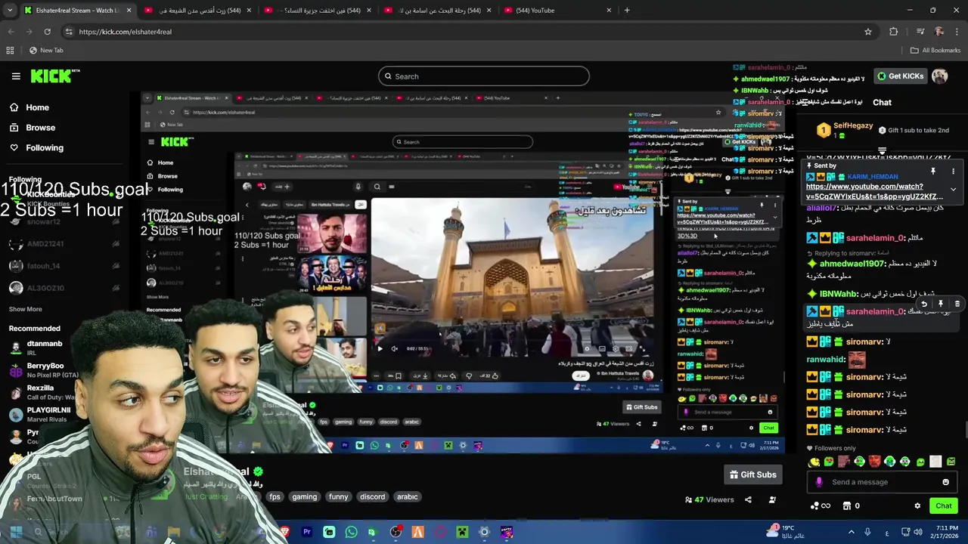Viewport: 968px width, 544px height.
Task: Open the emoji picker in message box
Action: click(945, 482)
